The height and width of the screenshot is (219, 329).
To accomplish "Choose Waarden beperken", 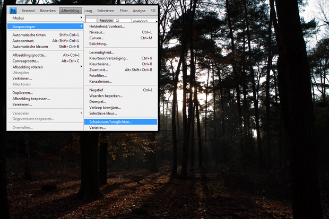I will point(120,96).
